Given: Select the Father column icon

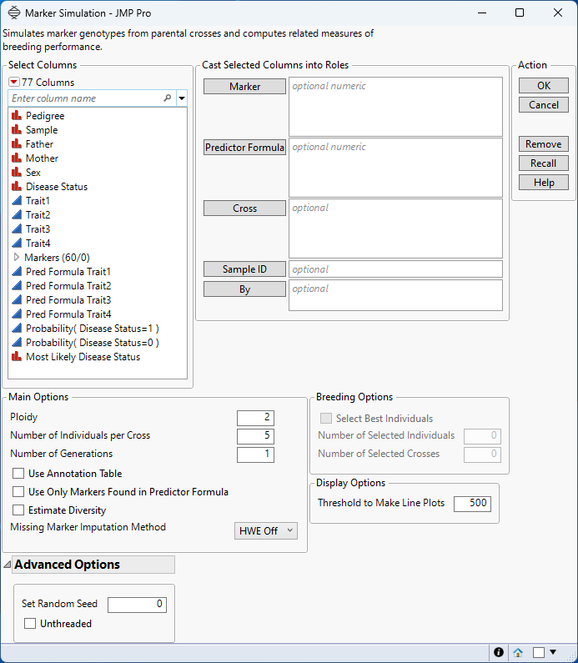Looking at the screenshot, I should point(17,143).
